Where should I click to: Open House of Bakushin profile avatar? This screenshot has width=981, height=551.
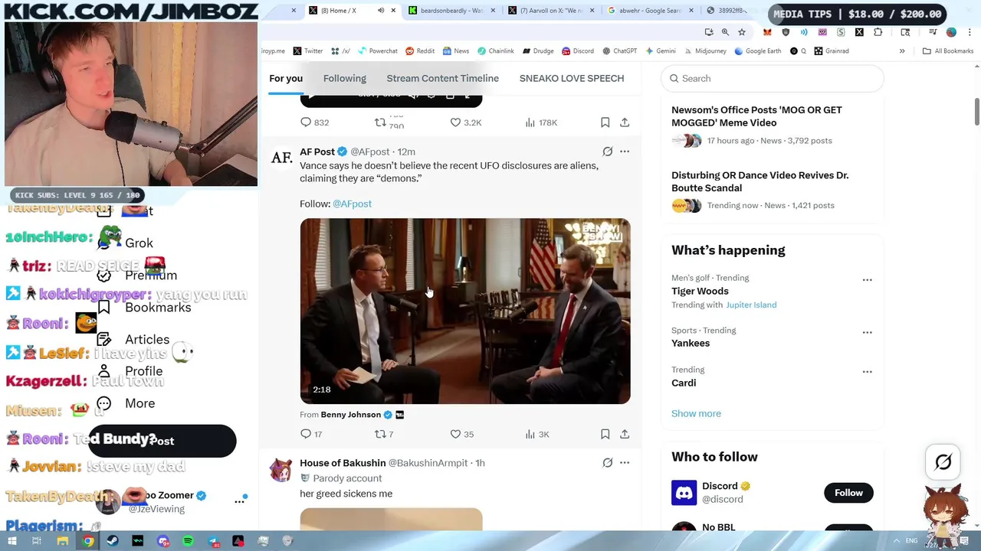[x=281, y=470]
